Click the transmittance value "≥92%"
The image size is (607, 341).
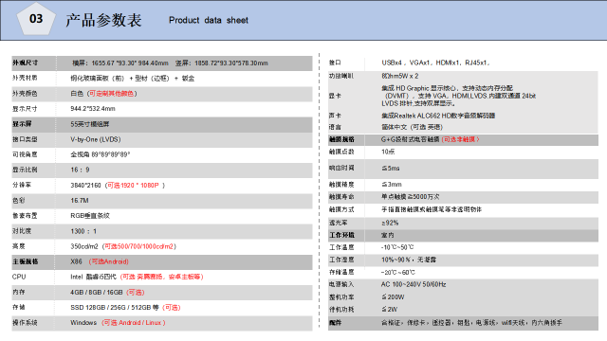[x=390, y=223]
